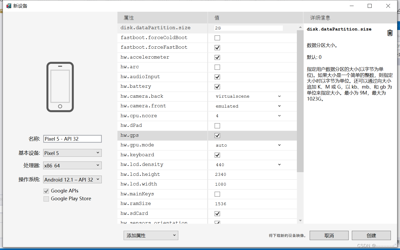
Task: Select the hw.battery property name
Action: point(136,86)
